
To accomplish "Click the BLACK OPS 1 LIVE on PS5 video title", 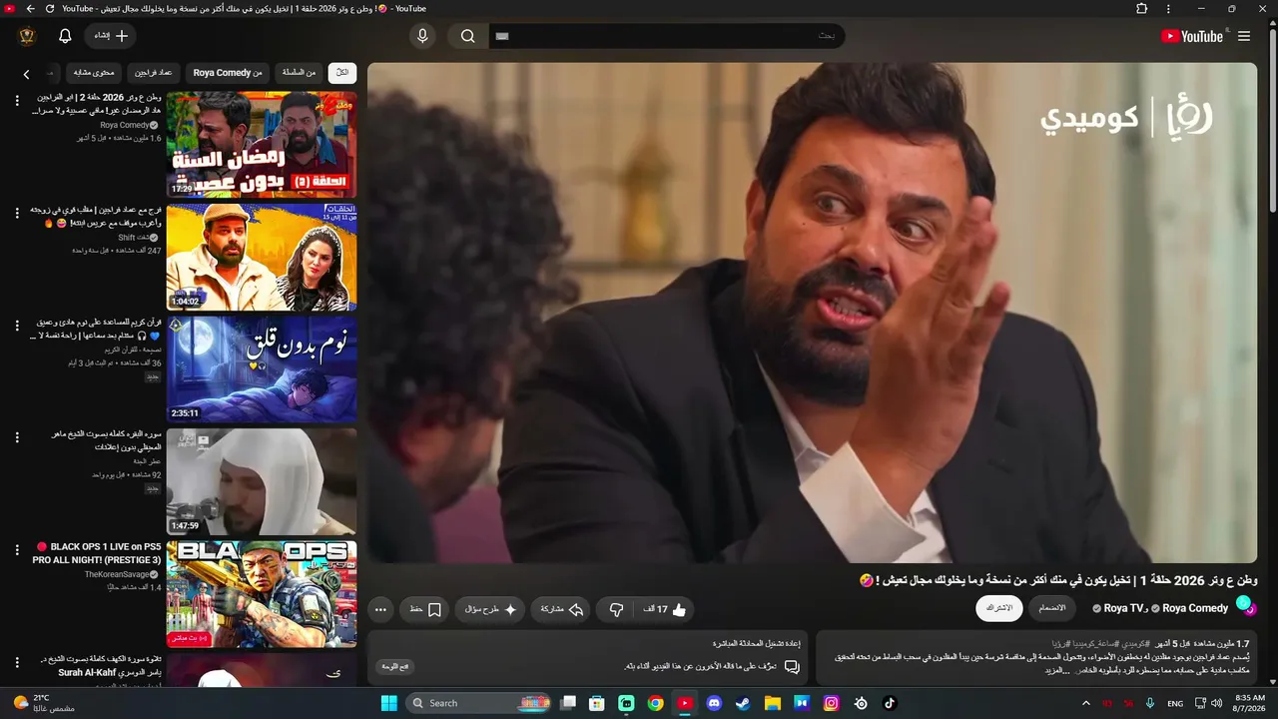I will tap(97, 553).
